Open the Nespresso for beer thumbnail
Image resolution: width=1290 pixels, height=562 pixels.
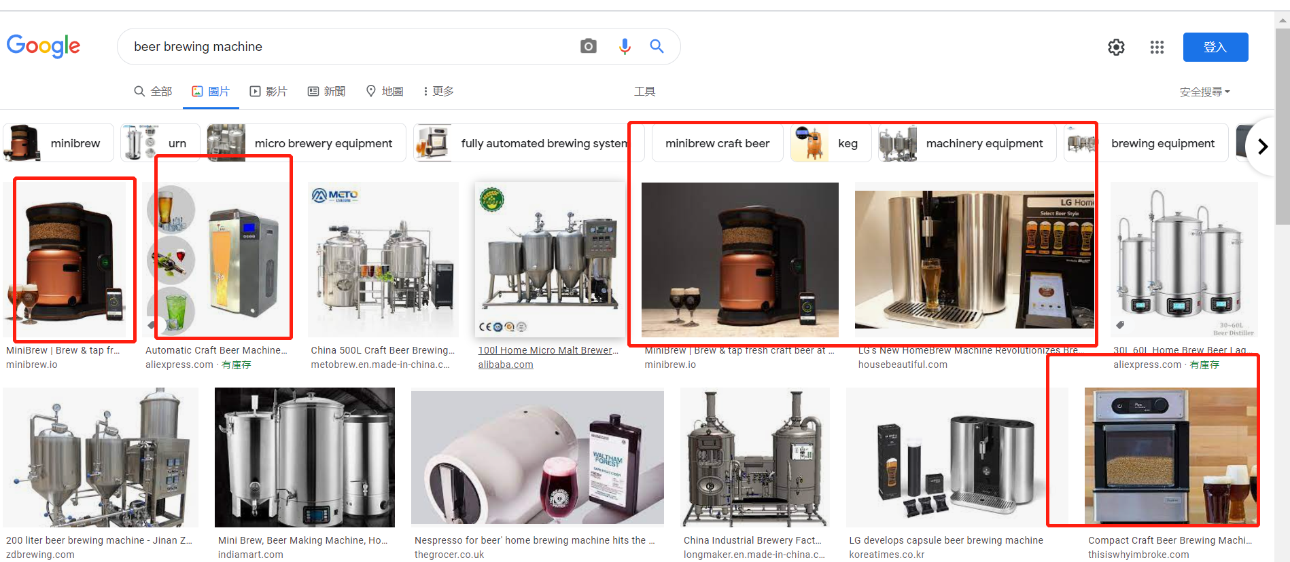point(538,457)
